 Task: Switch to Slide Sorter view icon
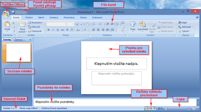(x=151, y=108)
